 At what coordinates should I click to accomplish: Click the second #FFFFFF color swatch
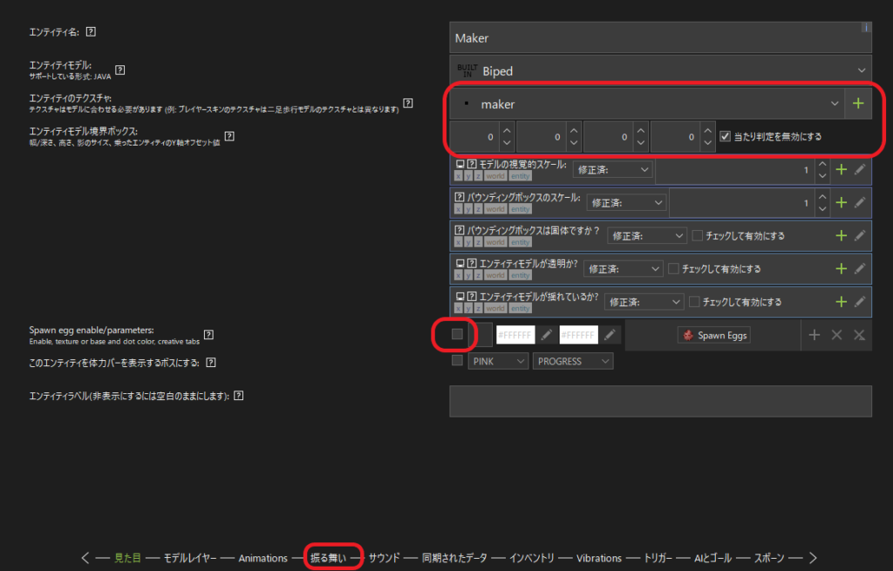[x=578, y=335]
